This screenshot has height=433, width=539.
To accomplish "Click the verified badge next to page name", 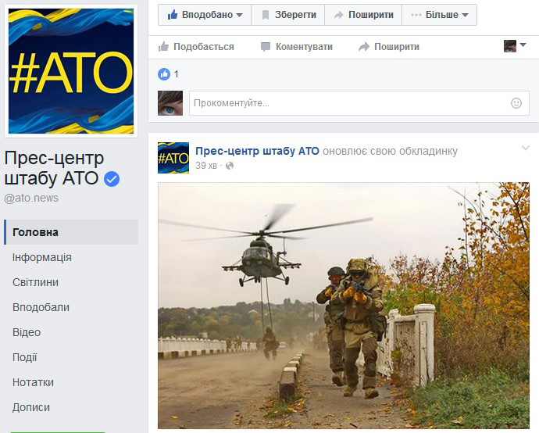I will (112, 179).
